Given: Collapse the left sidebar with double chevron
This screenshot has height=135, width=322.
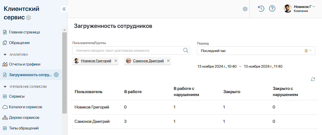Looking at the screenshot, I should (x=64, y=9).
